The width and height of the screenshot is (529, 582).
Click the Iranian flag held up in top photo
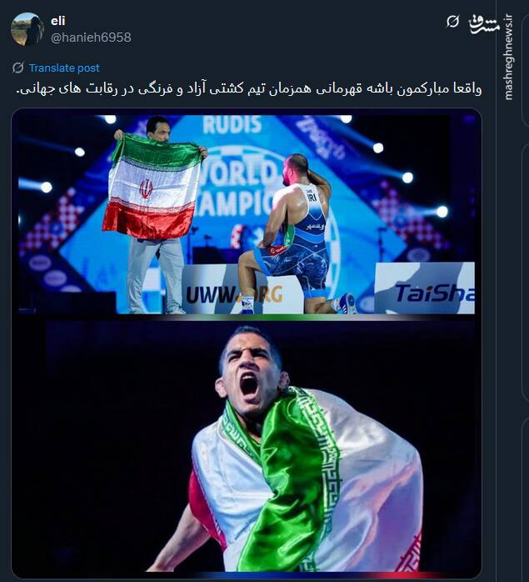coord(152,188)
